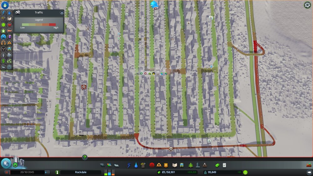Click the Chirper blue bird notification
This screenshot has width=313, height=176.
154,4
